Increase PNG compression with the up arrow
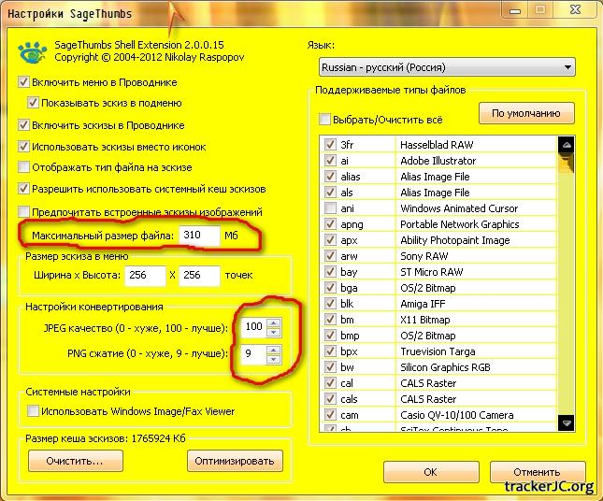603x501 pixels. [273, 351]
